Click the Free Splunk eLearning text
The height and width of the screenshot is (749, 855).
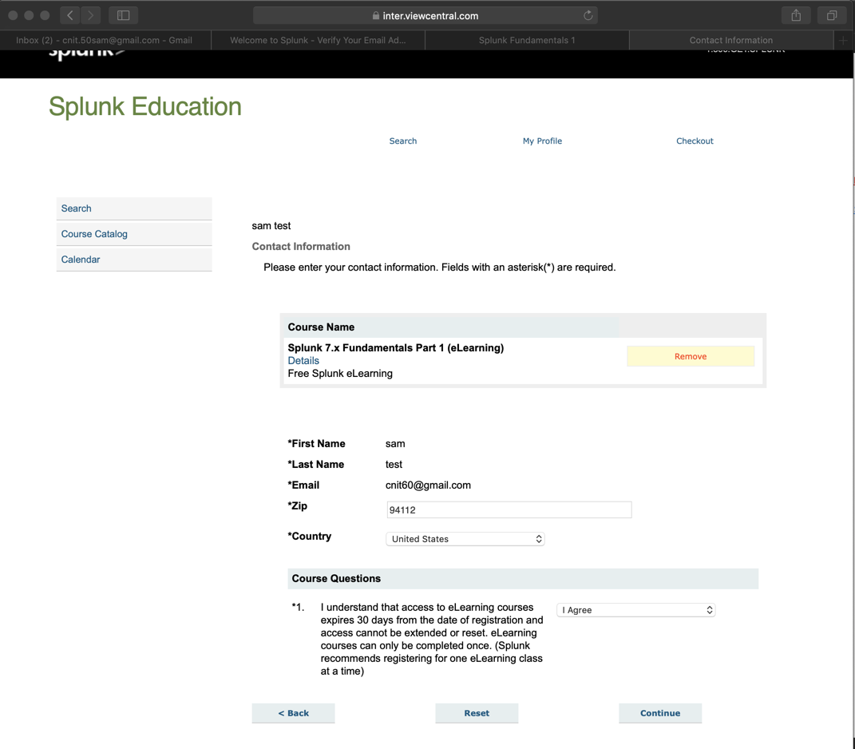(340, 373)
